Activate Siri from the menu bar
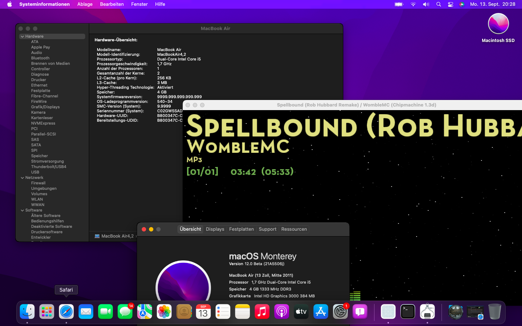The width and height of the screenshot is (522, 326). pos(462,4)
